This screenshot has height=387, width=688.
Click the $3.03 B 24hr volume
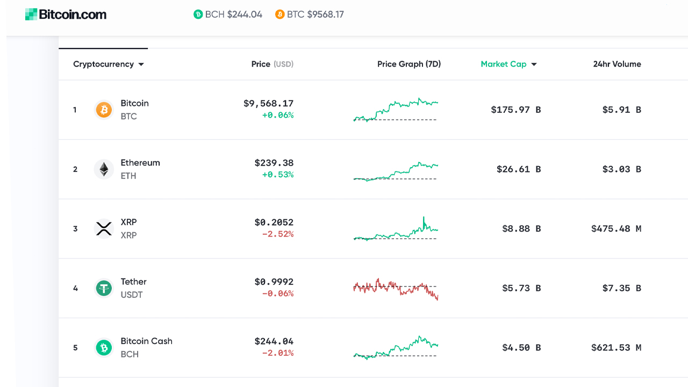pos(622,169)
